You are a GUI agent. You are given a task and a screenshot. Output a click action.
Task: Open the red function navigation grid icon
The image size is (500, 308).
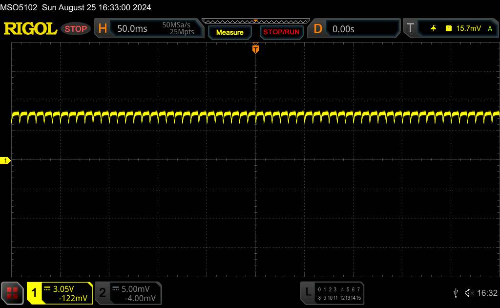pos(12,293)
